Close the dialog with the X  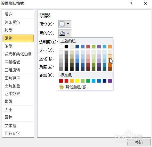[x=146, y=4]
